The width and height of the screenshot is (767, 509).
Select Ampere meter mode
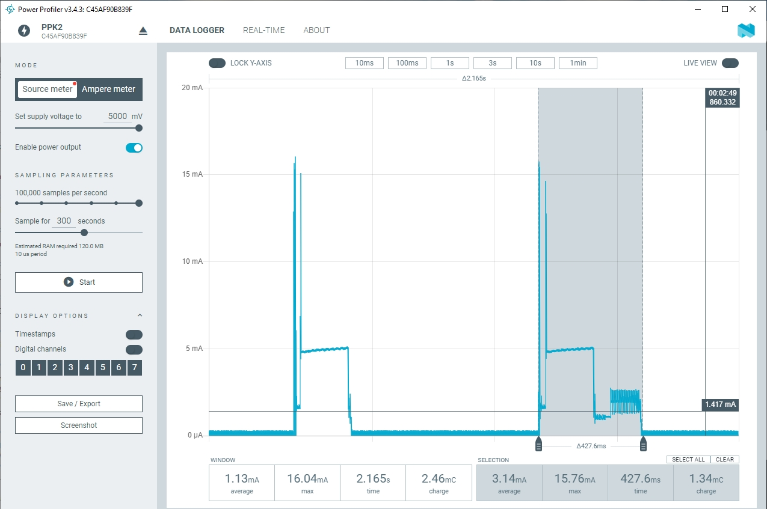(x=109, y=89)
